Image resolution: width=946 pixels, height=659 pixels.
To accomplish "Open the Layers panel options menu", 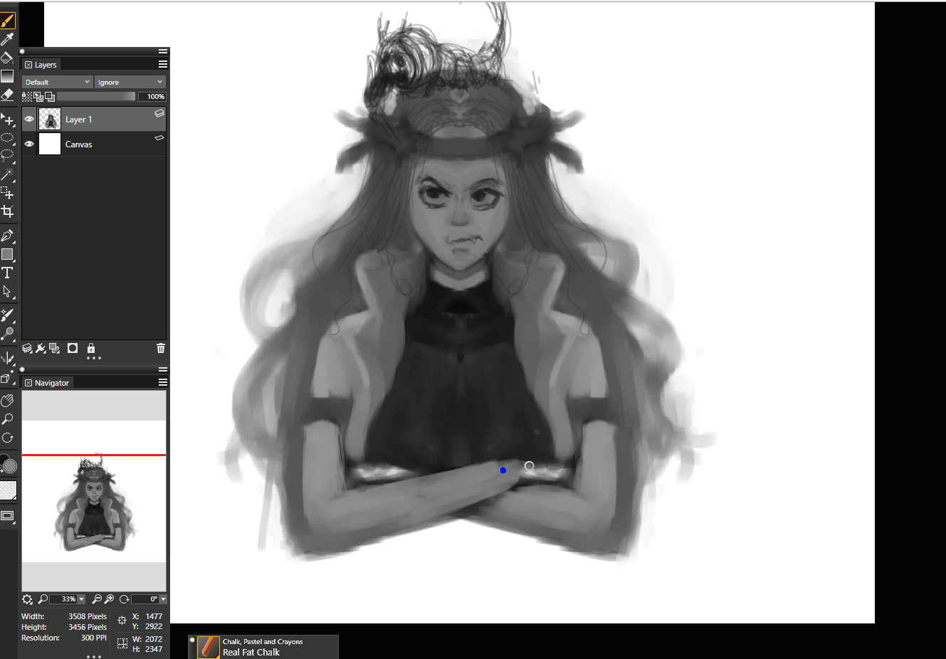I will tap(163, 64).
